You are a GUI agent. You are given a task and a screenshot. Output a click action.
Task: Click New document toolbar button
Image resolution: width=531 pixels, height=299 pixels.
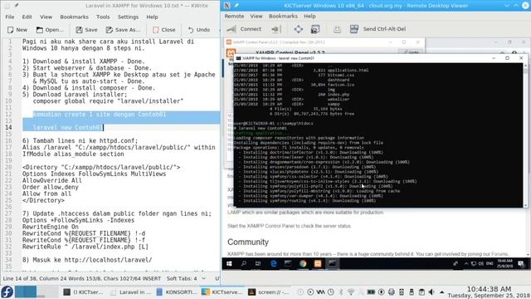tap(17, 30)
